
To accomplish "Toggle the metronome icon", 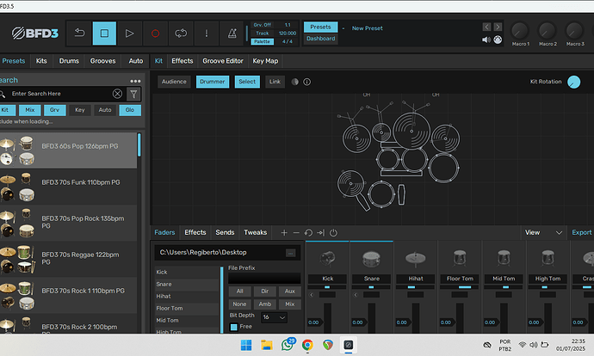I will click(232, 34).
